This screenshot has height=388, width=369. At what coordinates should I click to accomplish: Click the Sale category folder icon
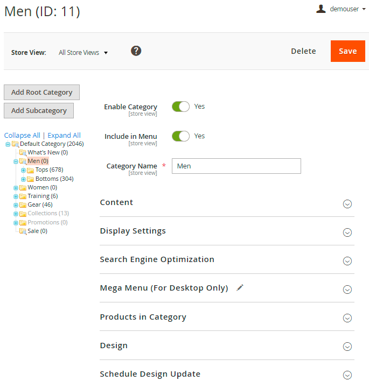(x=23, y=231)
